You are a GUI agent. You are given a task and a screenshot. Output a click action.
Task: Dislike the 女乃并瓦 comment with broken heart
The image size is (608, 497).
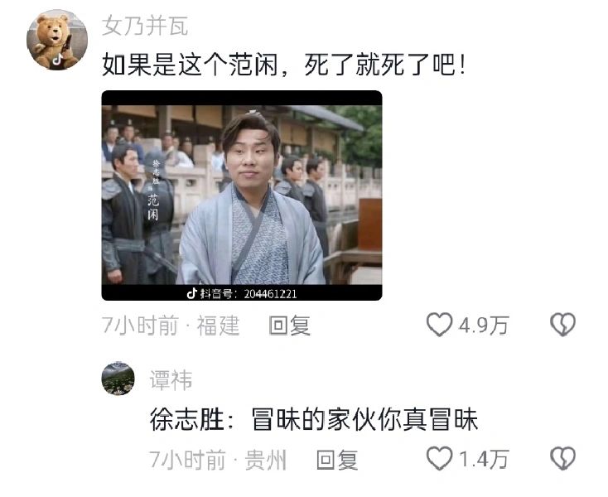[x=563, y=325]
